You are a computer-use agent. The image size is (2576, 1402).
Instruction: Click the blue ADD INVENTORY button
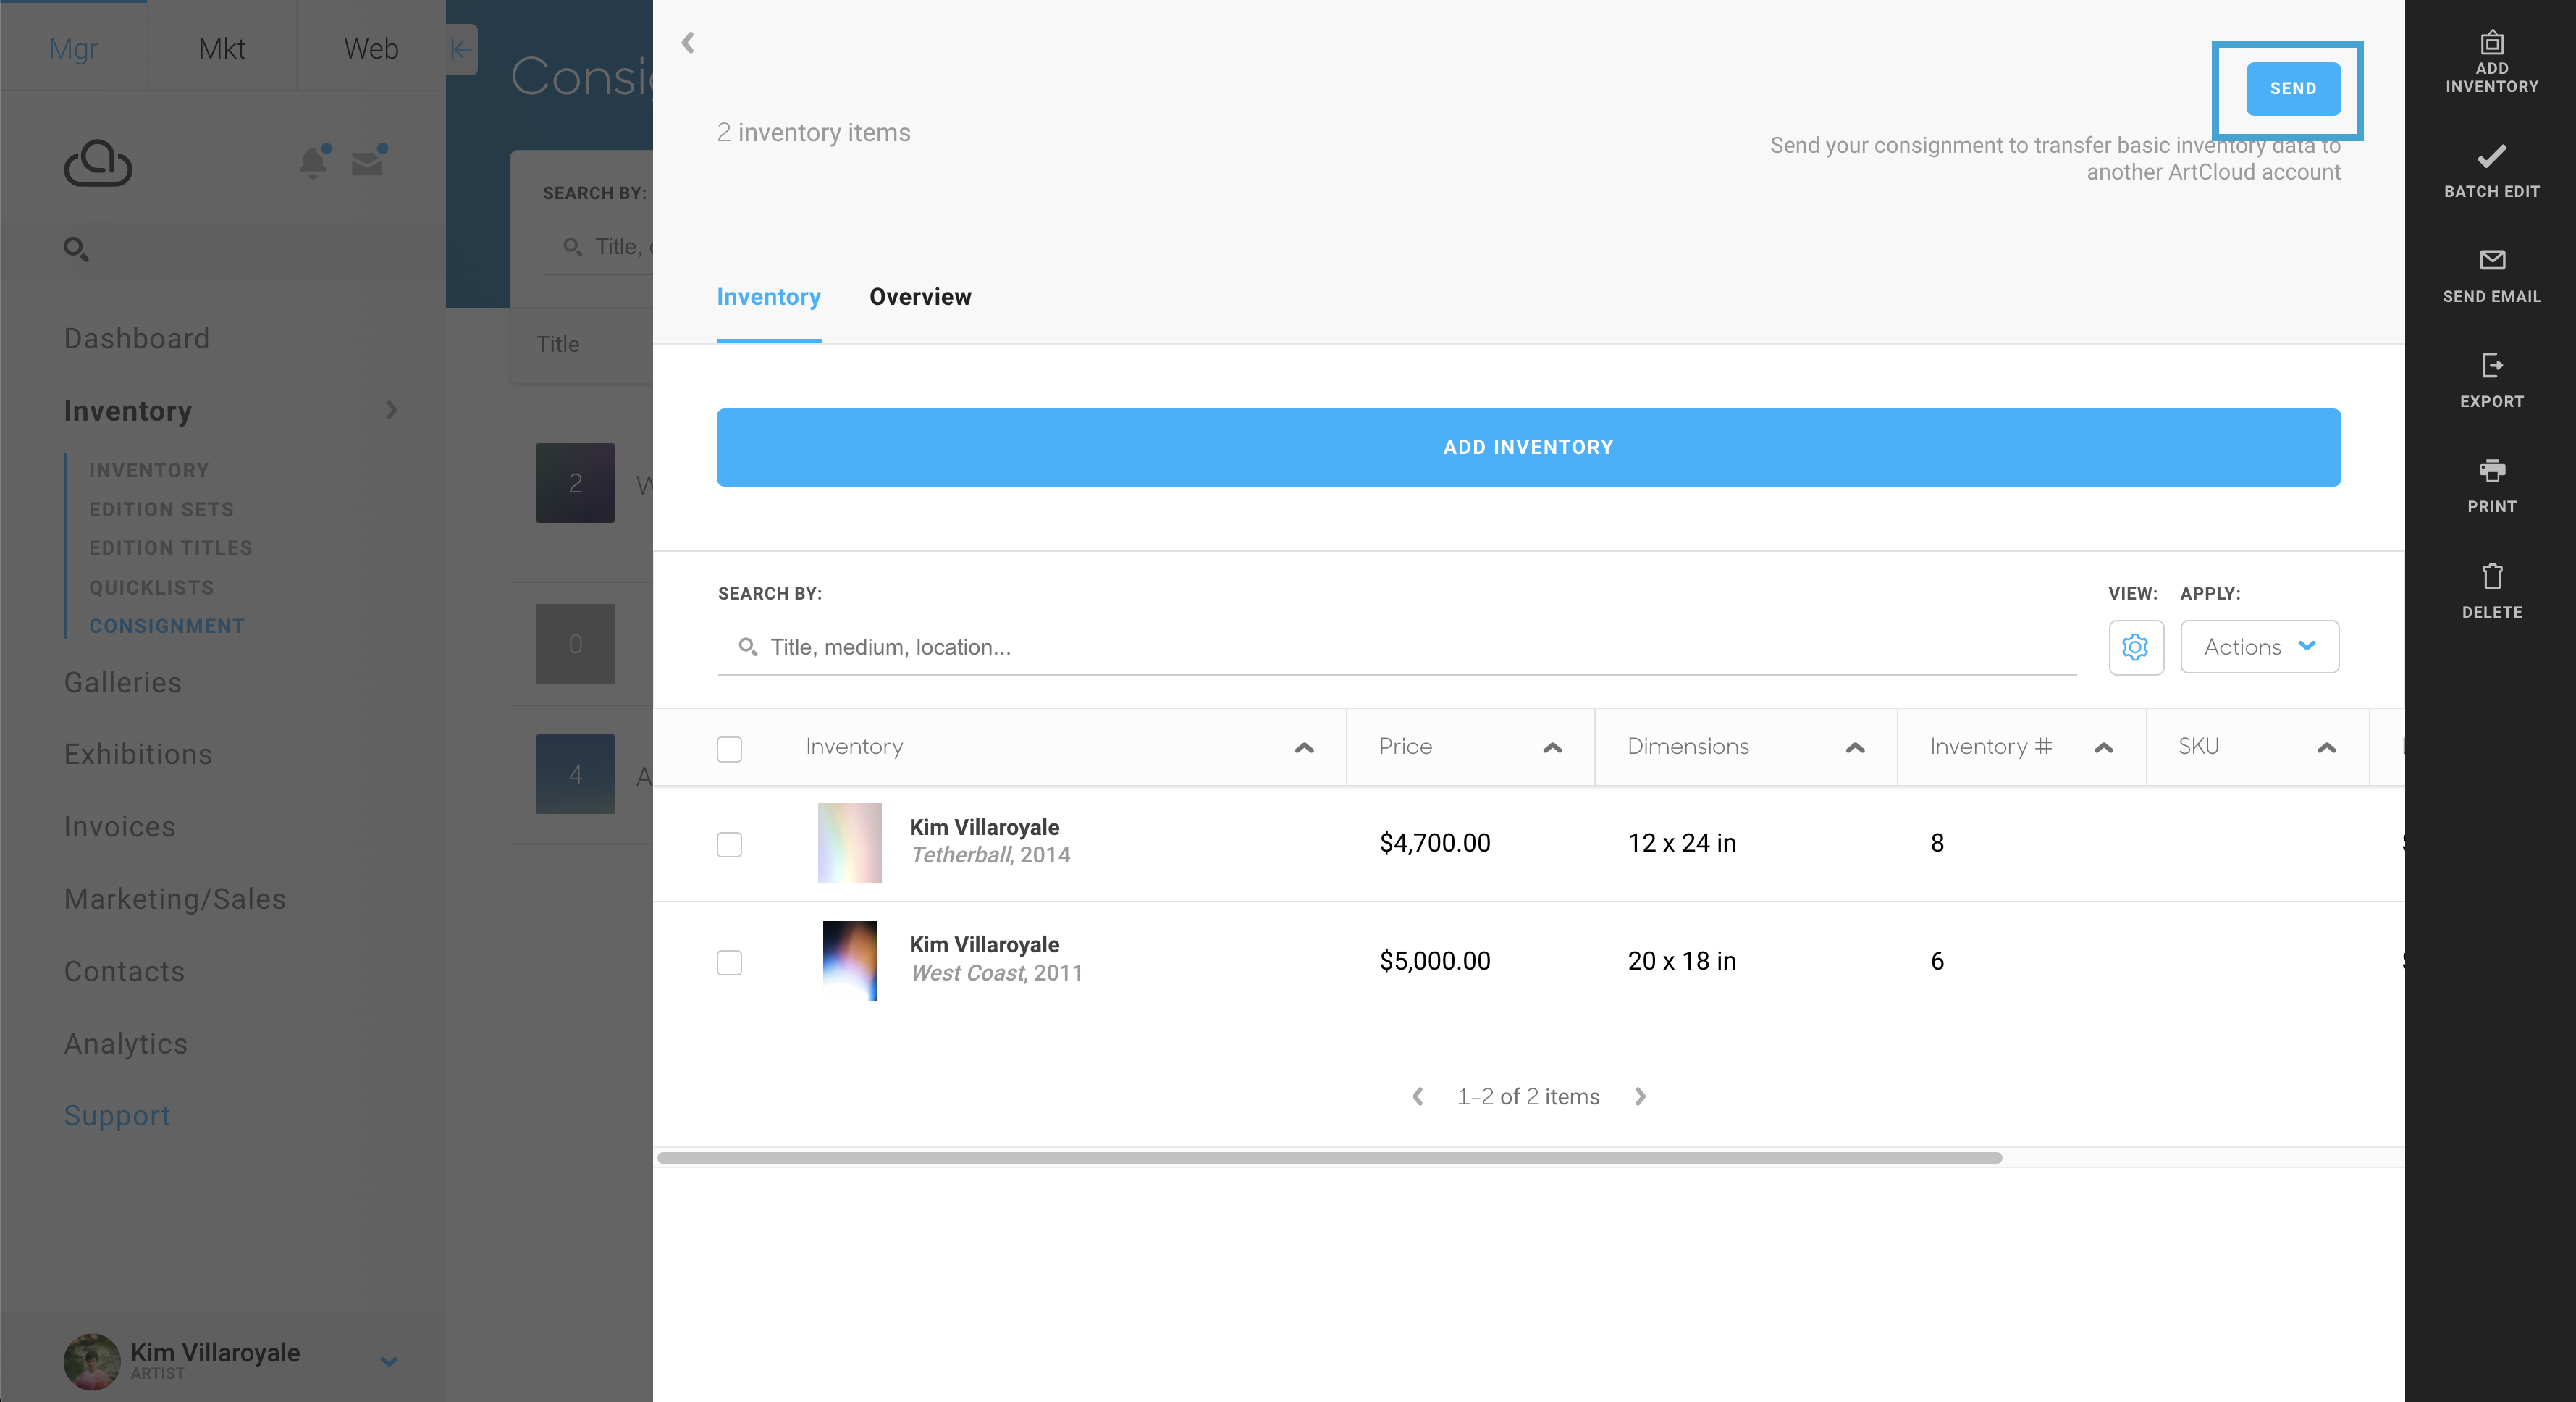[1527, 447]
